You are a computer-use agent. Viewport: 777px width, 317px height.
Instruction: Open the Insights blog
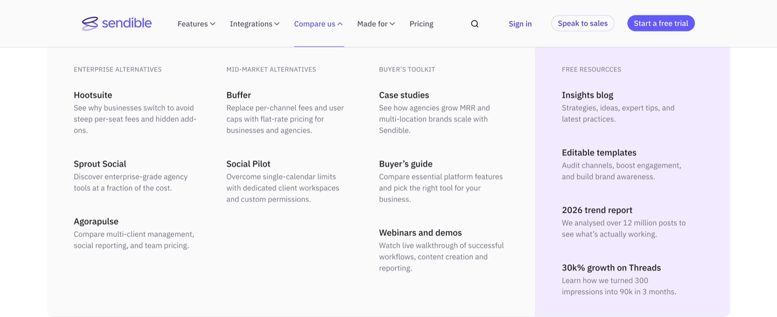coord(587,95)
